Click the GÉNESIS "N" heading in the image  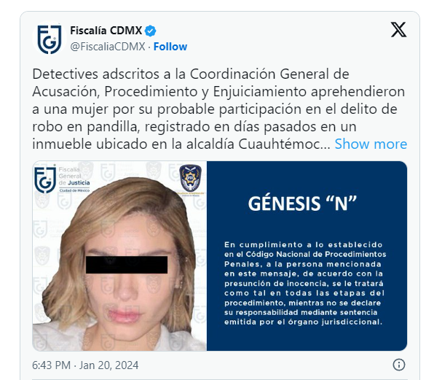point(302,203)
